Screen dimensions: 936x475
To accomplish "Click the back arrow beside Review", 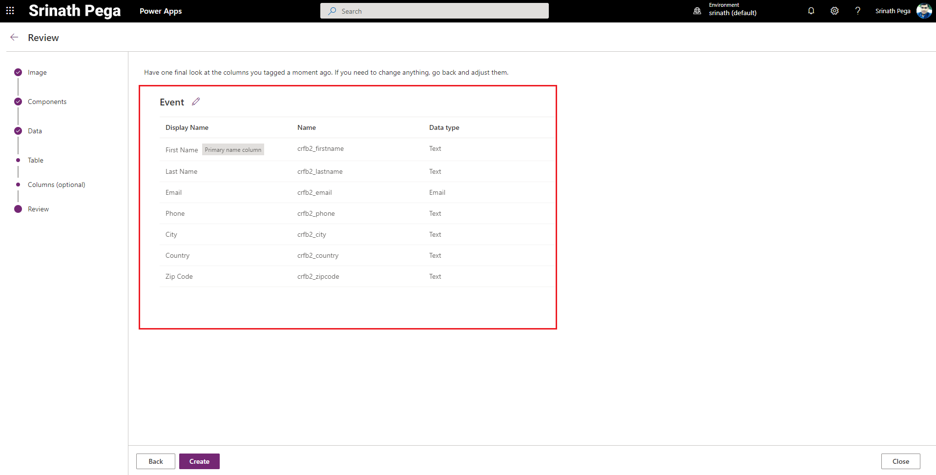I will click(x=14, y=38).
